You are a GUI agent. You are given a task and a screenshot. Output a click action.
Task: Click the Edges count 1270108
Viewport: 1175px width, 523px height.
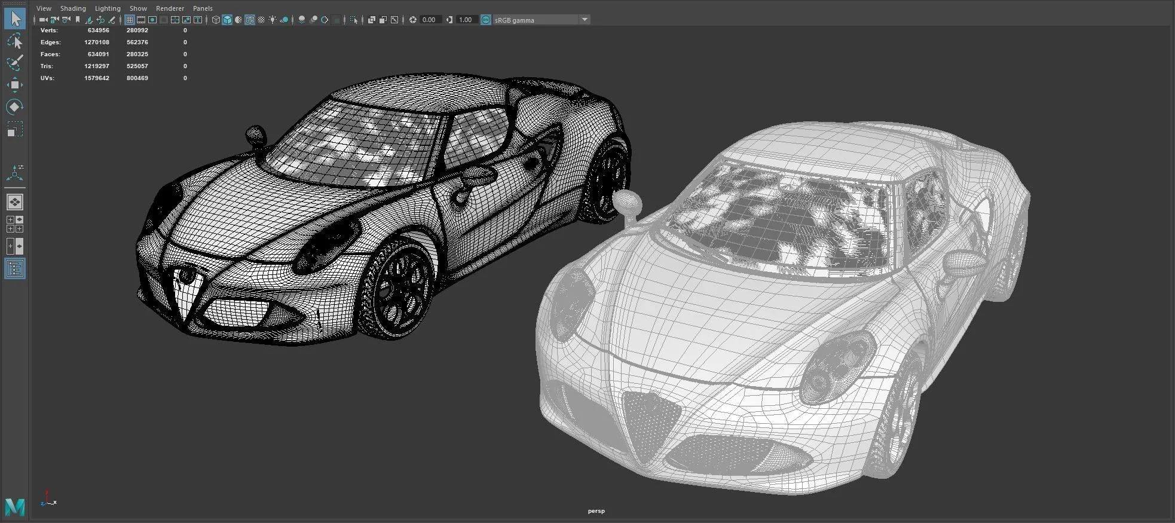pyautogui.click(x=96, y=42)
